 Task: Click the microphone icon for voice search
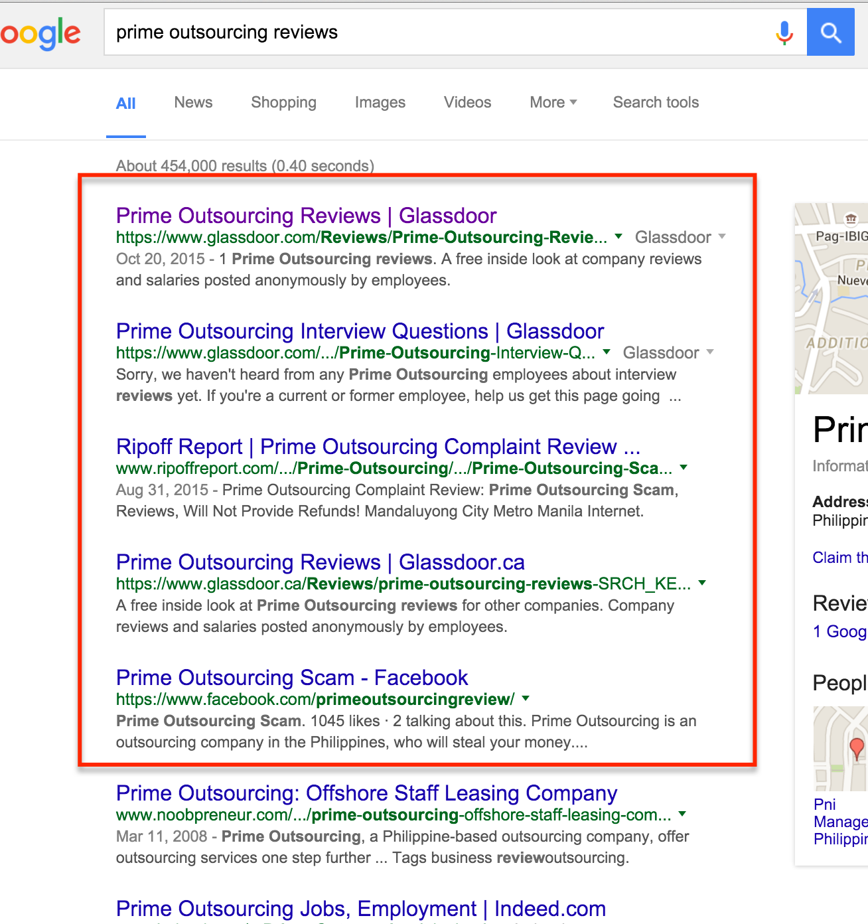pos(784,32)
